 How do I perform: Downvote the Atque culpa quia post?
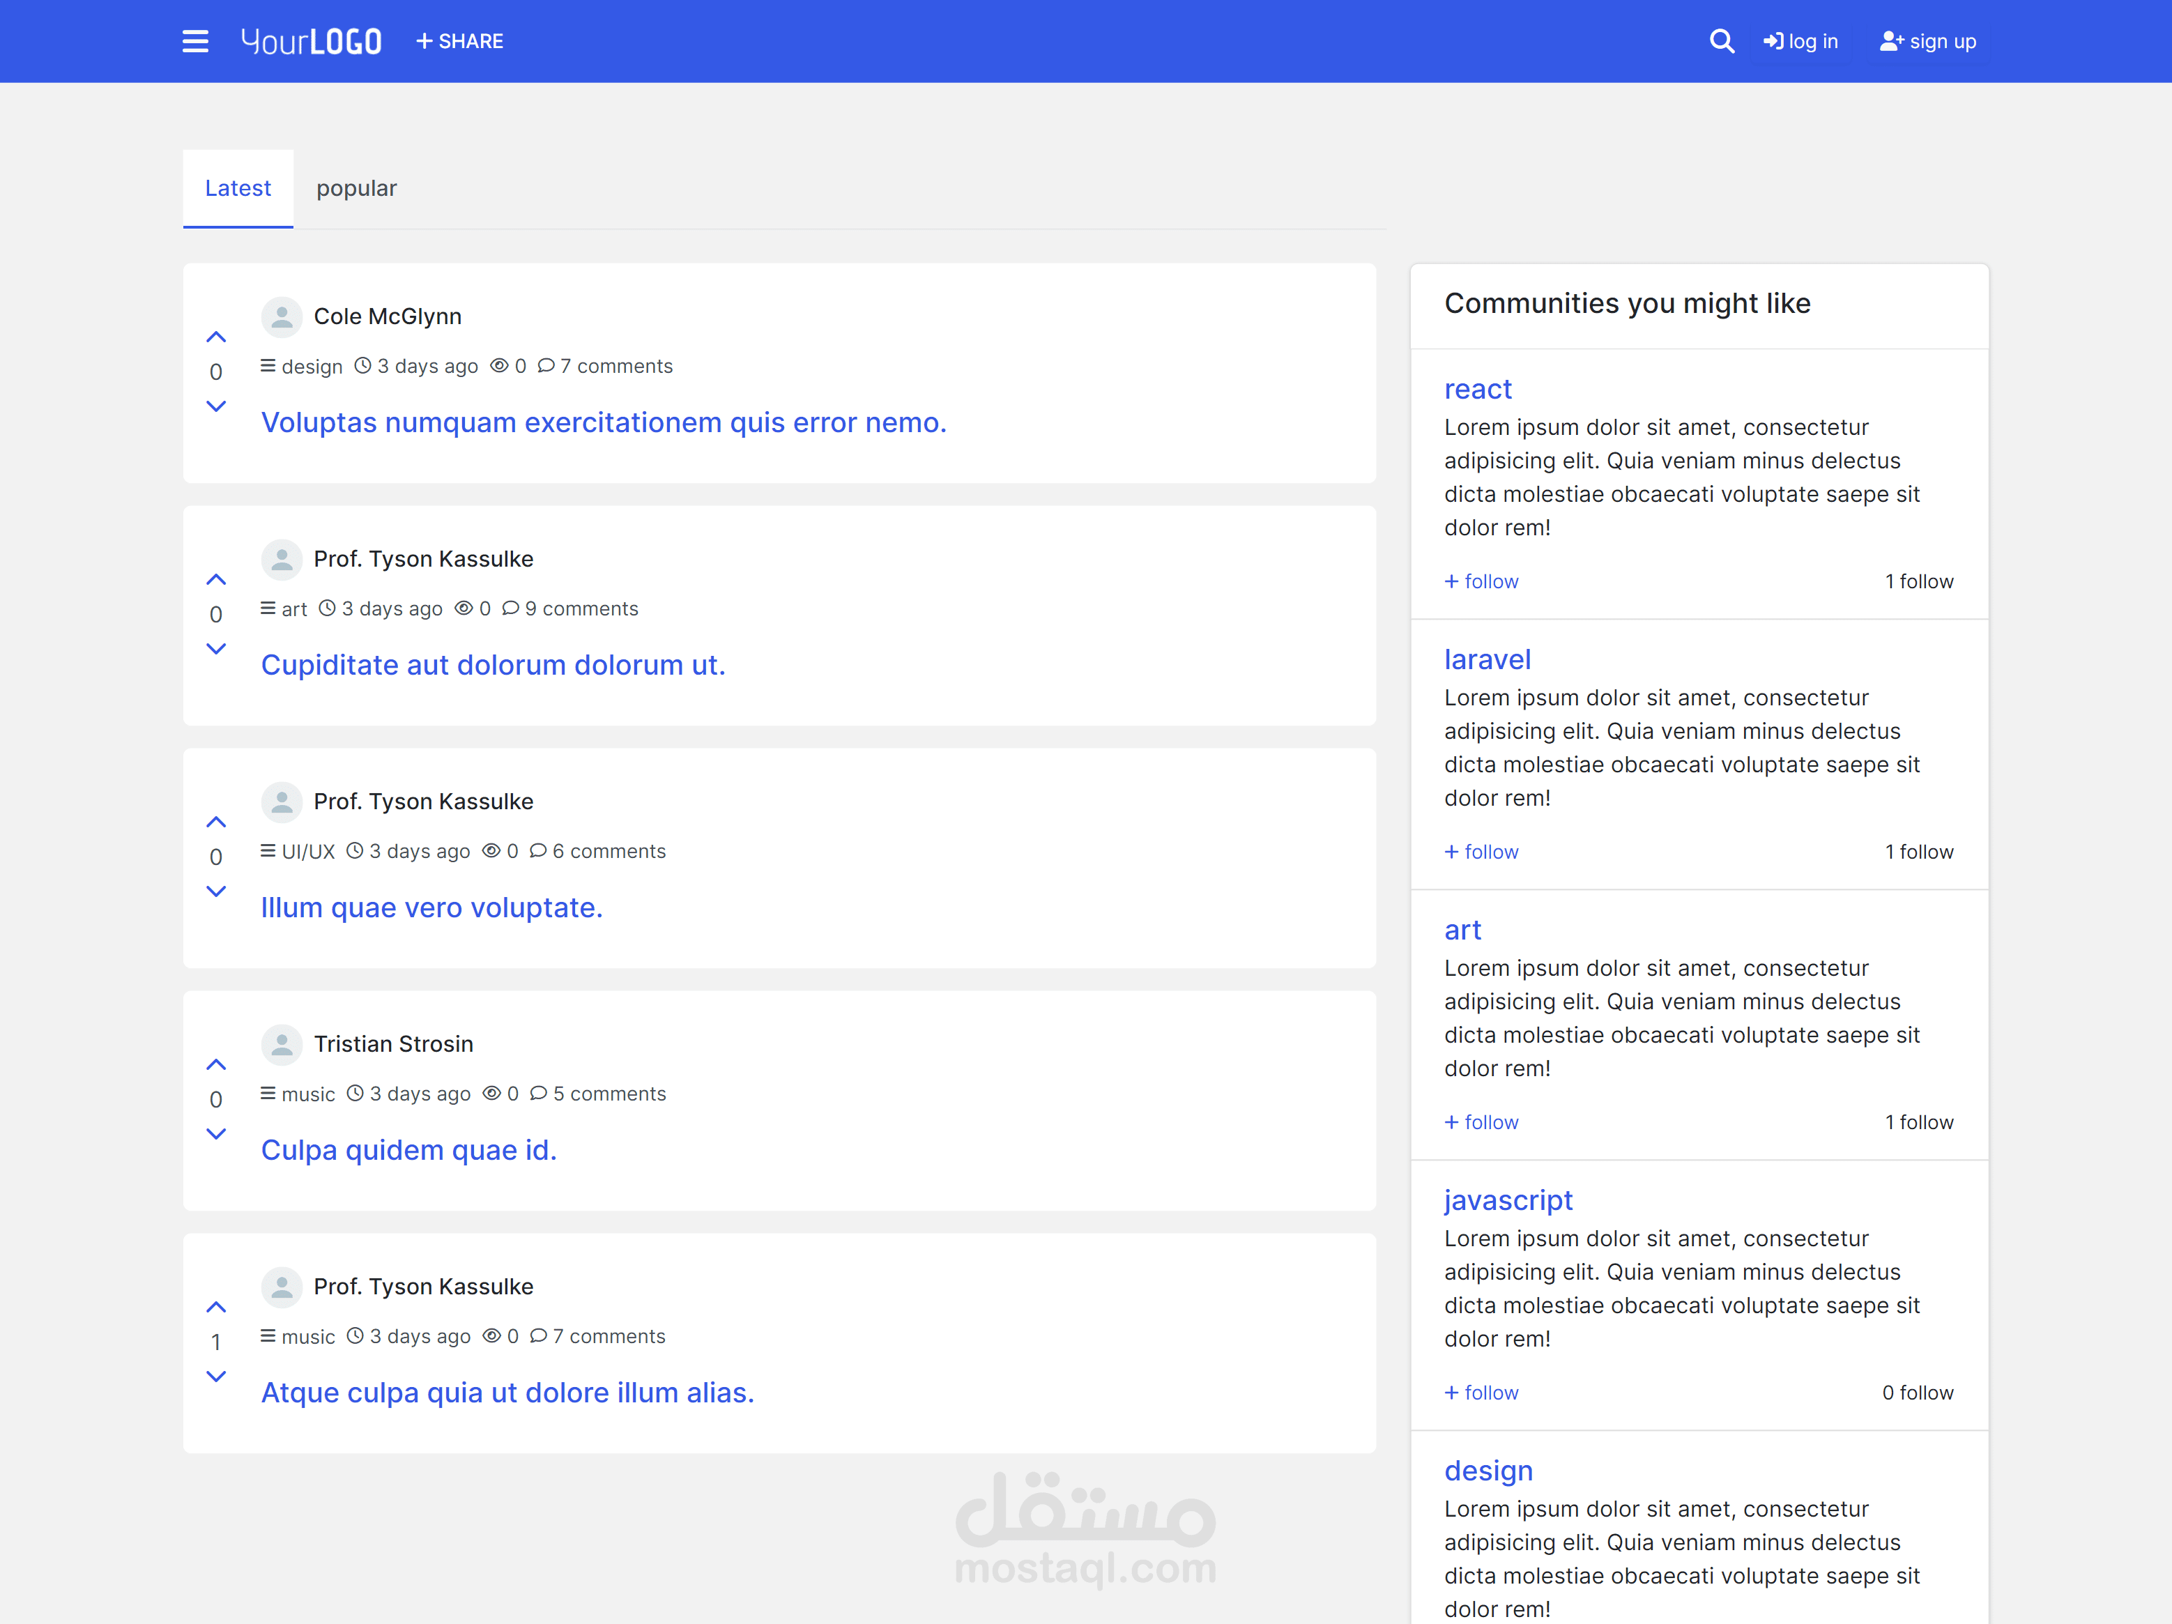click(x=216, y=1376)
